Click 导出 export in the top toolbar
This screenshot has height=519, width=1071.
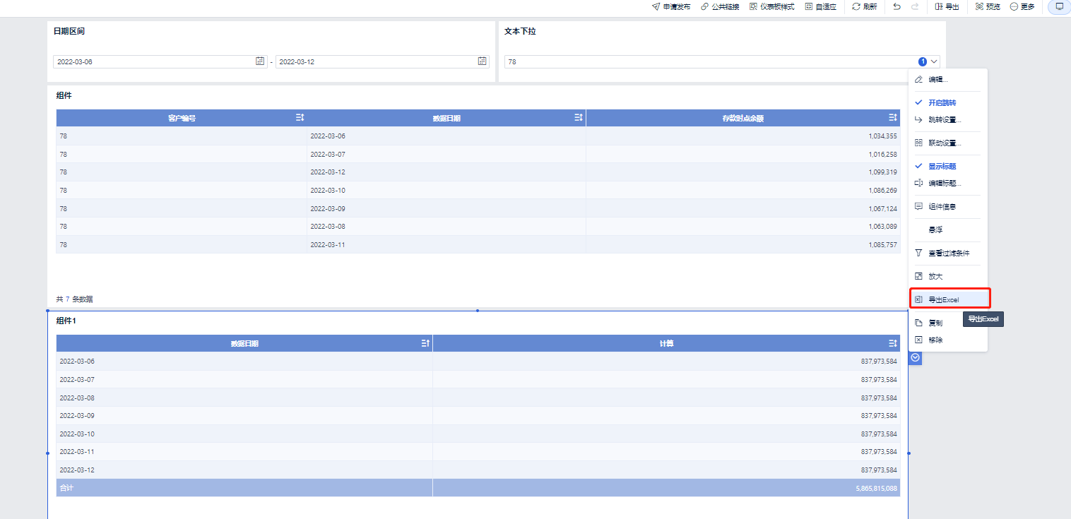[x=947, y=6]
